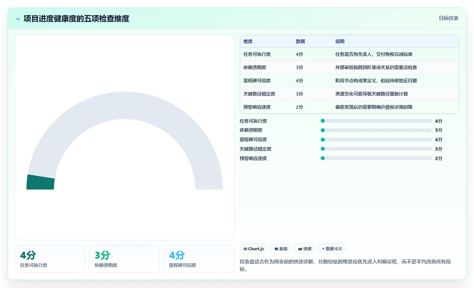Click description 任务是否有负责人、交付物和完成标准
The width and height of the screenshot is (474, 288).
tap(374, 54)
